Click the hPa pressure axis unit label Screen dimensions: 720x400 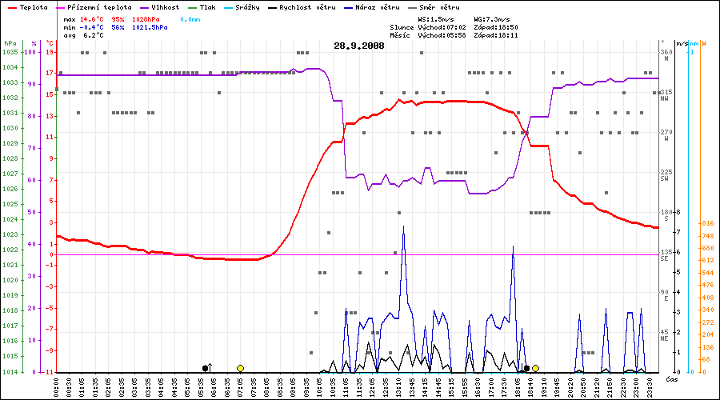pyautogui.click(x=10, y=43)
